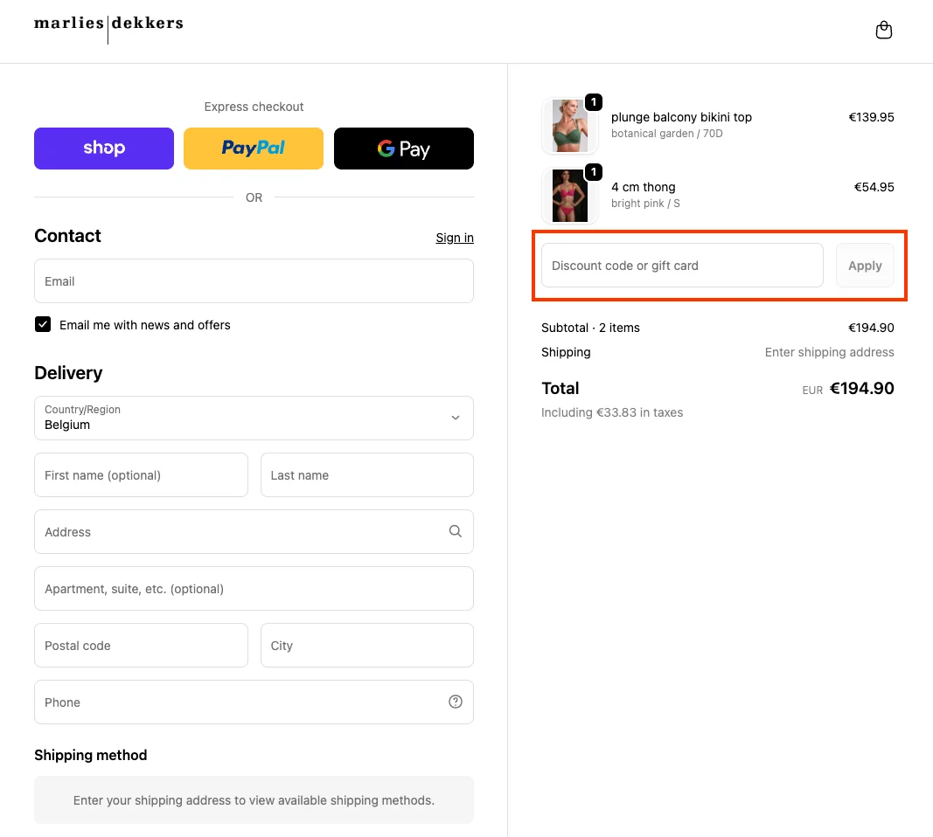Click the Last name field
This screenshot has height=837, width=933.
click(367, 475)
